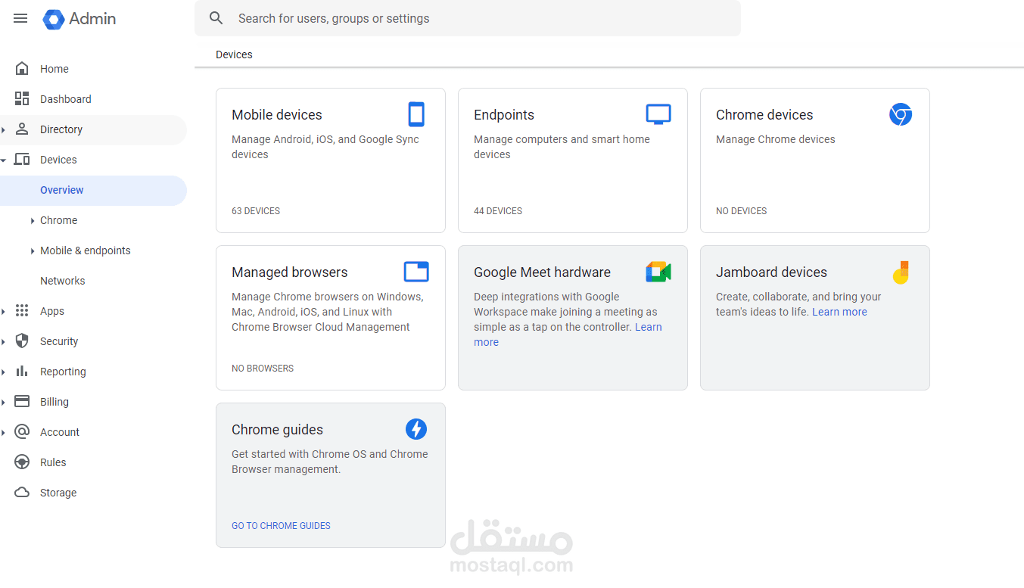Open the Mobile devices card title
The width and height of the screenshot is (1024, 588).
[277, 115]
